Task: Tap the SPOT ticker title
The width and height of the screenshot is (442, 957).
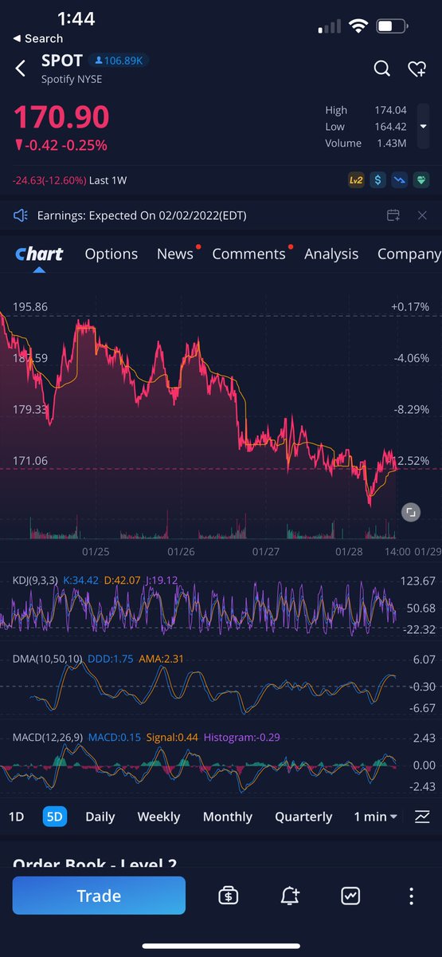Action: (x=61, y=61)
